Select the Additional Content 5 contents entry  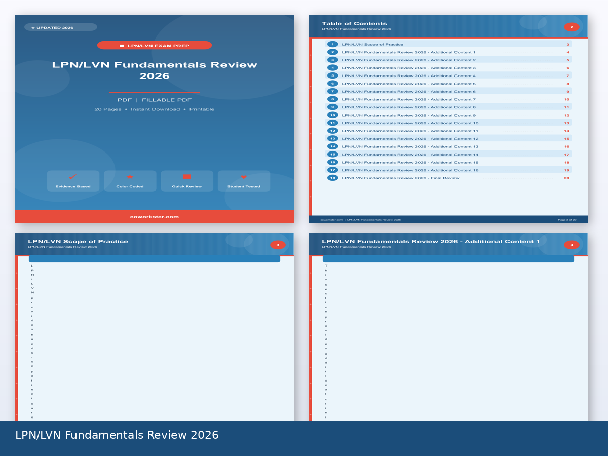tap(408, 84)
